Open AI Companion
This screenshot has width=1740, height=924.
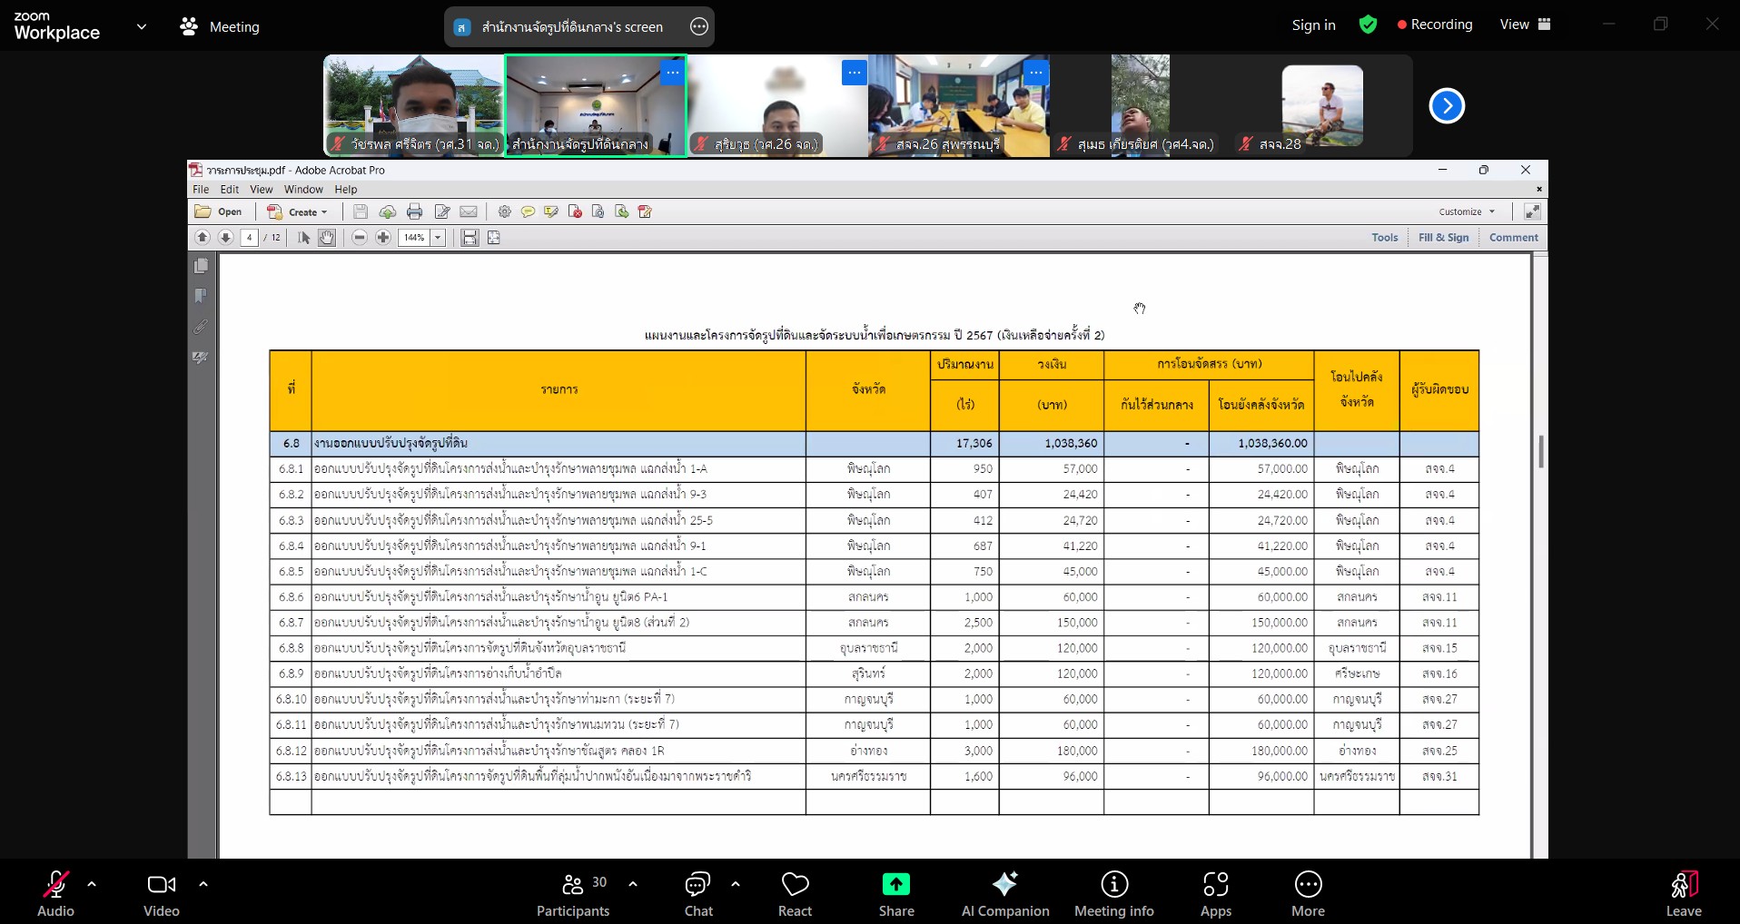click(1005, 894)
